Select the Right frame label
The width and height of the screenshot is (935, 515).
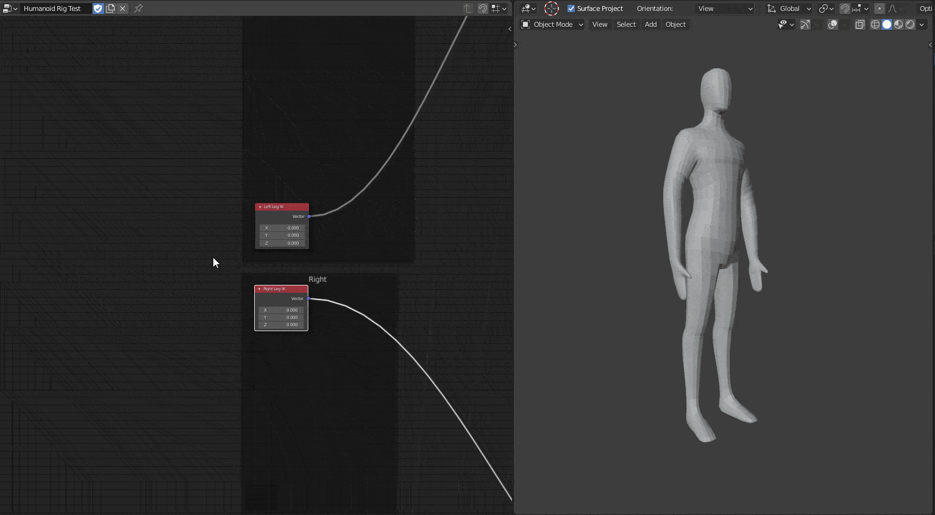pyautogui.click(x=318, y=279)
